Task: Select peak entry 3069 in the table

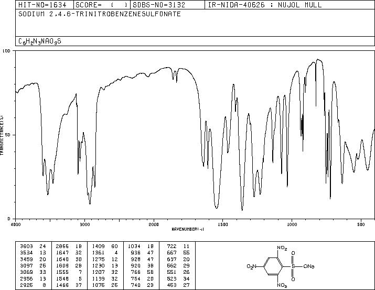Action: pyautogui.click(x=33, y=272)
